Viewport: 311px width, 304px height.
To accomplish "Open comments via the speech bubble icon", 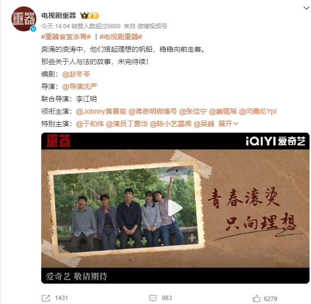I will coord(153,298).
